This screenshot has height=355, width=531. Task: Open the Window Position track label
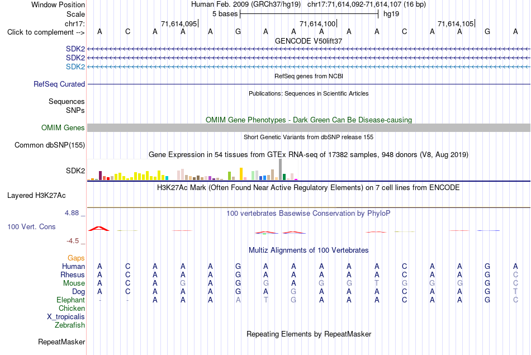pyautogui.click(x=58, y=4)
